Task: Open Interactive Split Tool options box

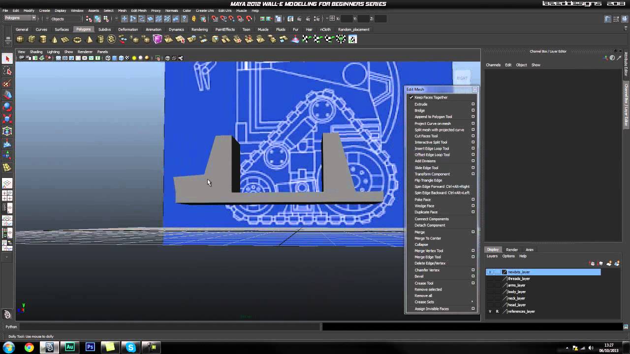Action: pyautogui.click(x=473, y=142)
